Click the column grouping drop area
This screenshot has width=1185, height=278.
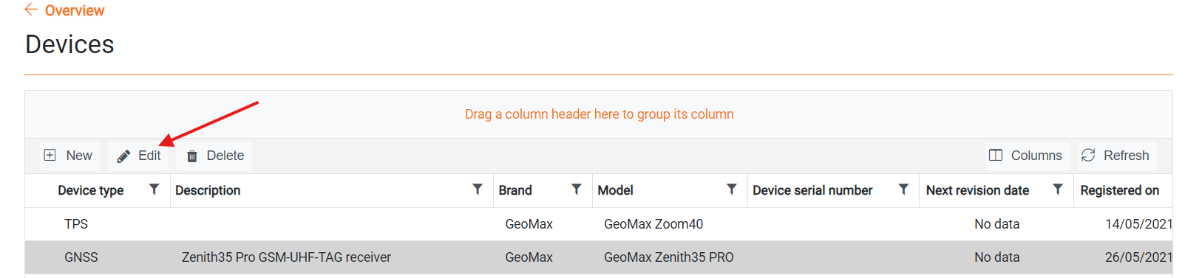pyautogui.click(x=599, y=114)
